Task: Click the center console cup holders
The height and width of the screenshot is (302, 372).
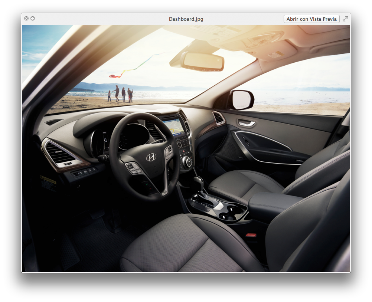Action: (x=231, y=213)
